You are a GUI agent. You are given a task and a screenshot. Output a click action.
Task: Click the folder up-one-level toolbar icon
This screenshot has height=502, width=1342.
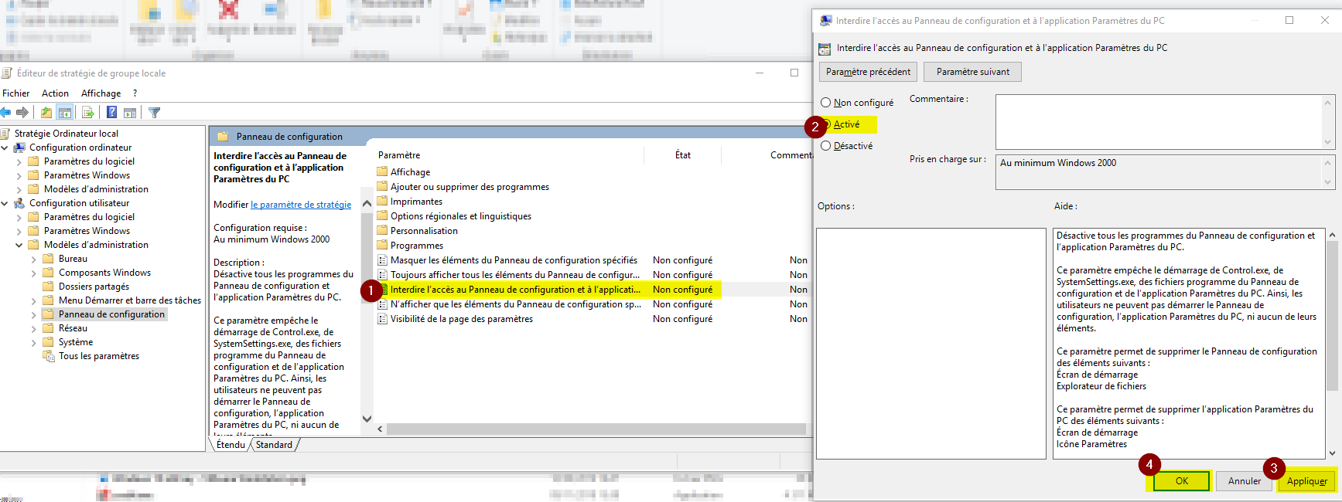(46, 113)
